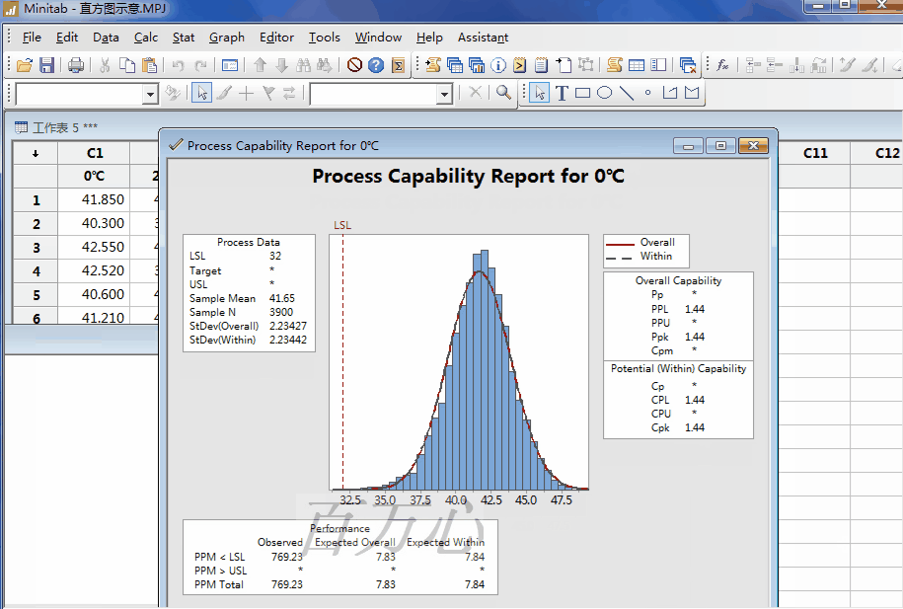Image resolution: width=903 pixels, height=609 pixels.
Task: Open the Graph menu
Action: coord(226,38)
